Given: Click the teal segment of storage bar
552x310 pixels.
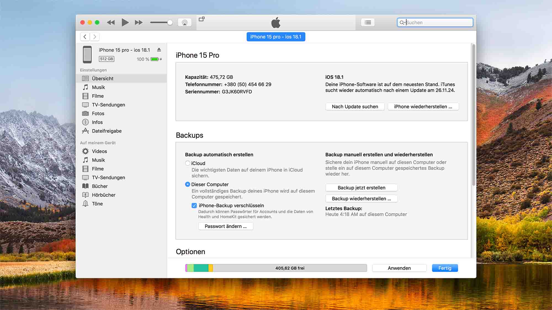Looking at the screenshot, I should tap(201, 268).
